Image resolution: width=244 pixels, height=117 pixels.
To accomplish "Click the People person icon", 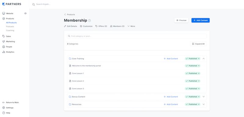I will [4, 47].
